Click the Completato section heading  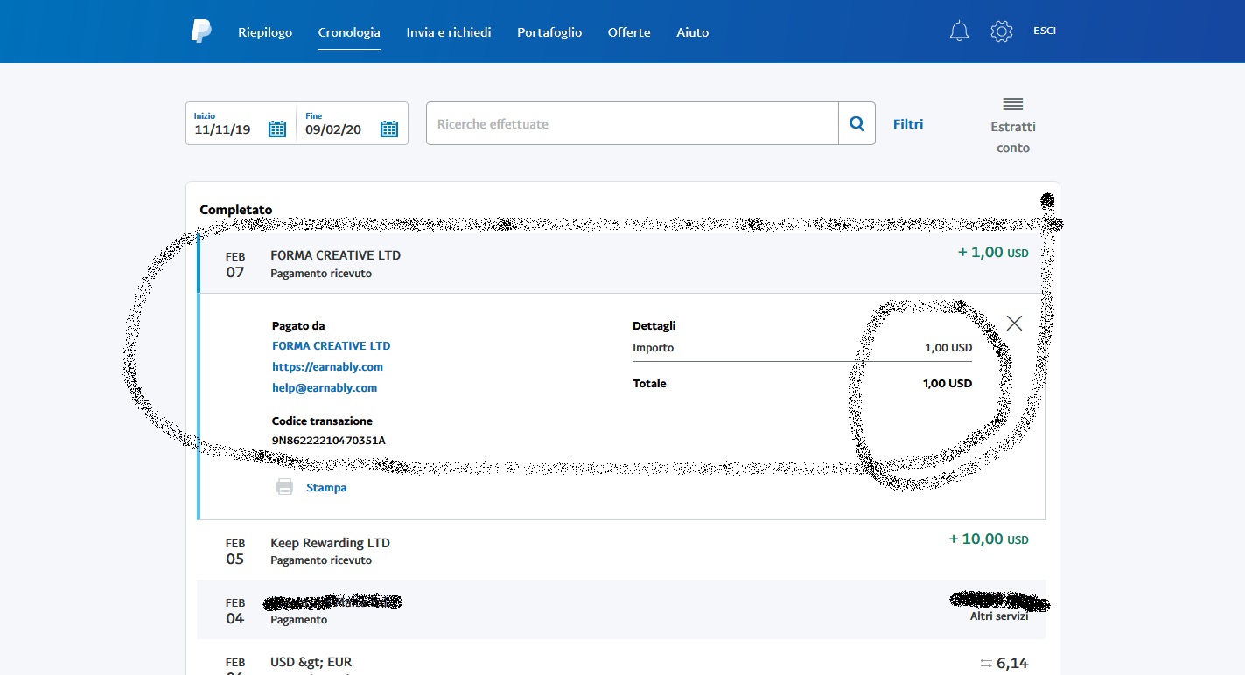pyautogui.click(x=236, y=210)
